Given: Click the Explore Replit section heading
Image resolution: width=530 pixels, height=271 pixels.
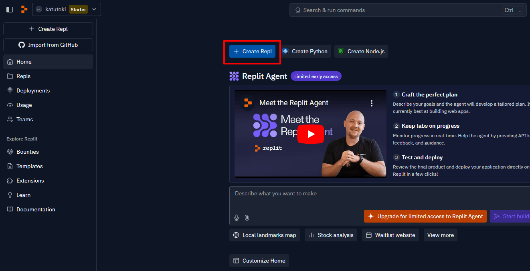Looking at the screenshot, I should coord(22,139).
